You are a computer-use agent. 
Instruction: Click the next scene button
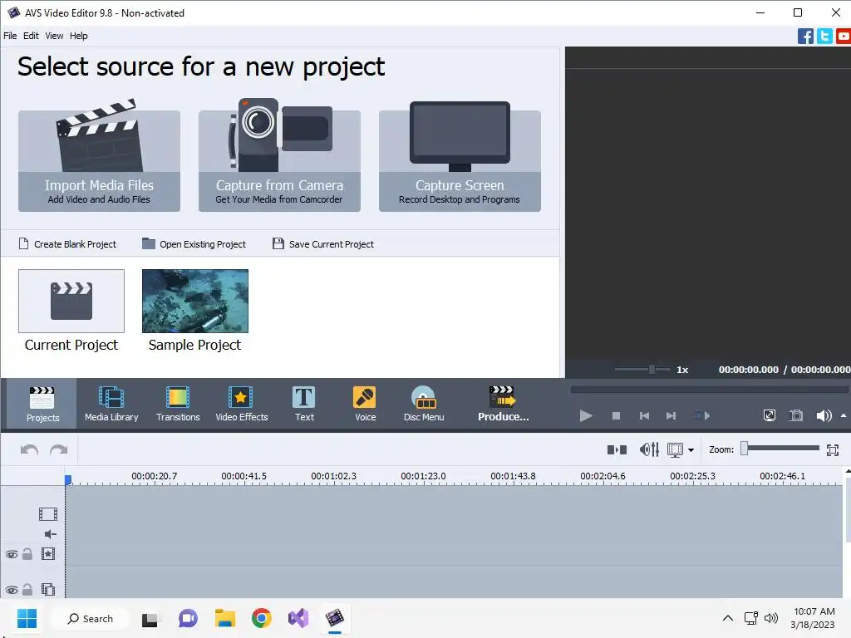point(701,416)
